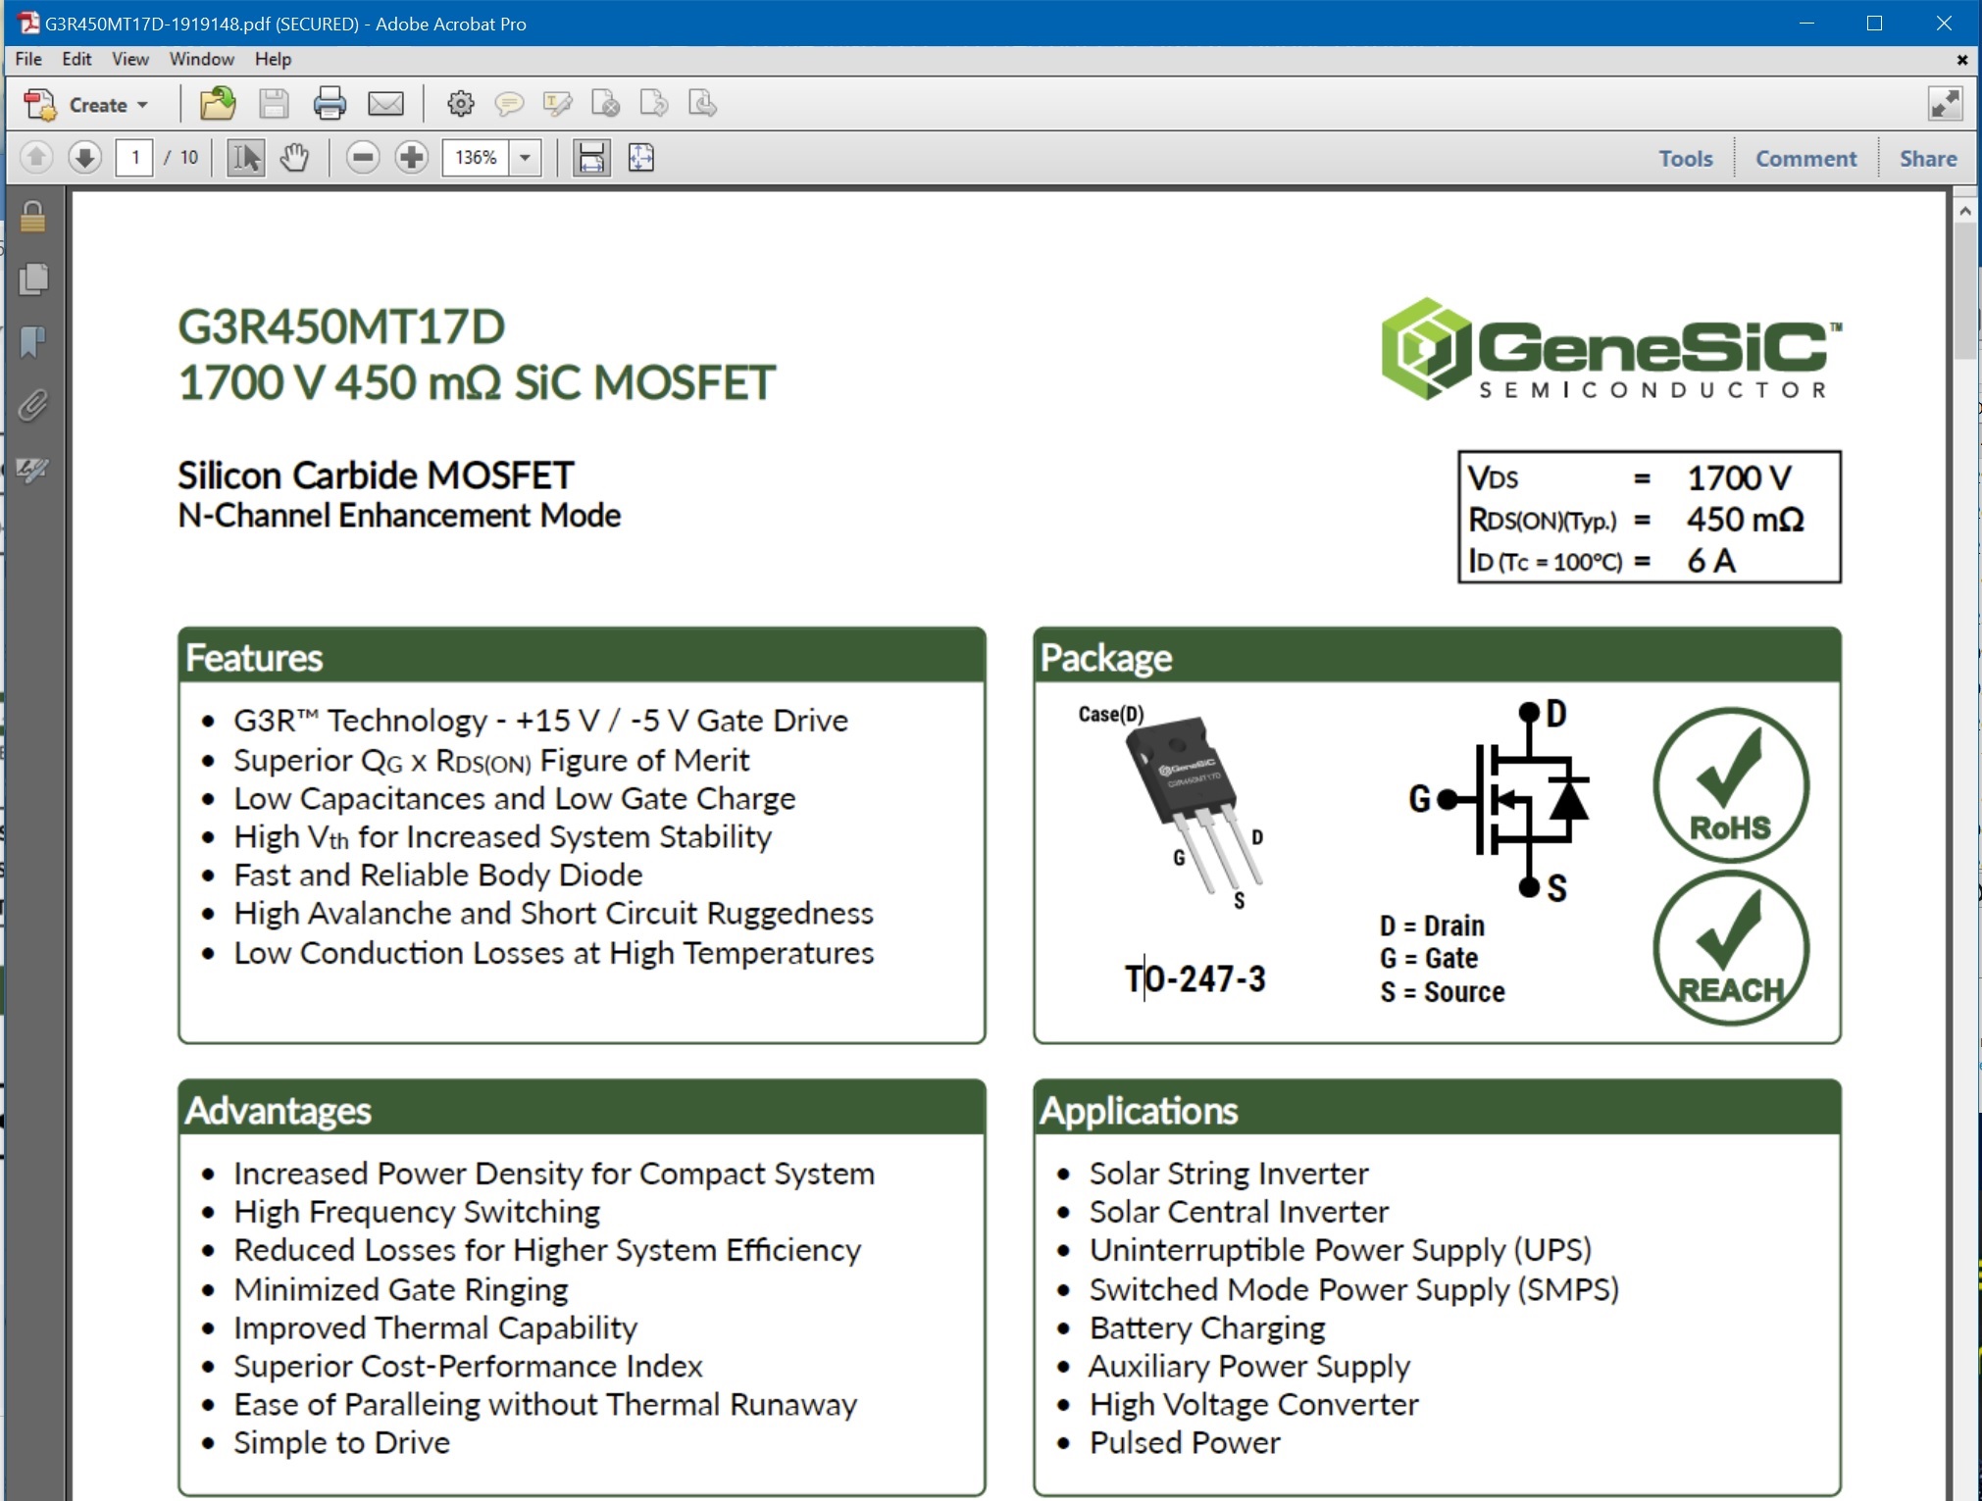1982x1501 pixels.
Task: Open the Tools pane
Action: [x=1686, y=158]
